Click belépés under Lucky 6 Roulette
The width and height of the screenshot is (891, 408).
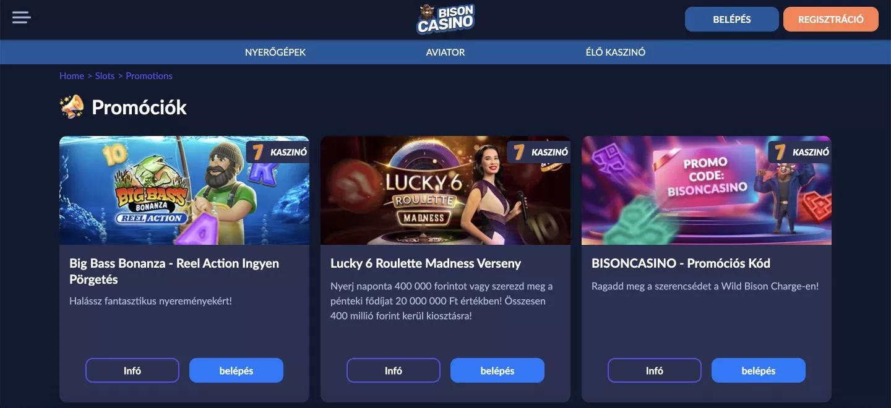coord(497,370)
